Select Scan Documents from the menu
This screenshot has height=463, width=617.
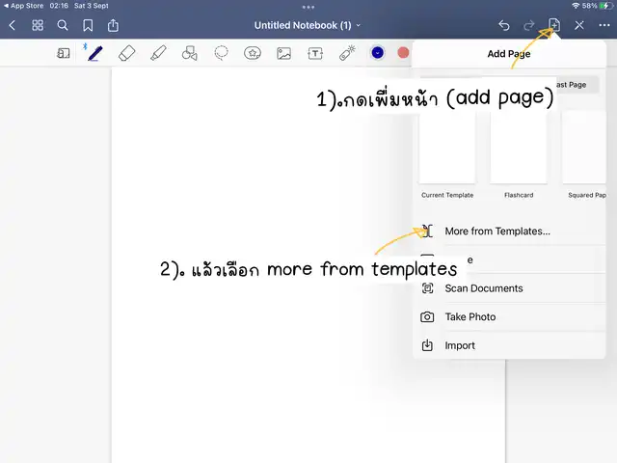tap(483, 288)
